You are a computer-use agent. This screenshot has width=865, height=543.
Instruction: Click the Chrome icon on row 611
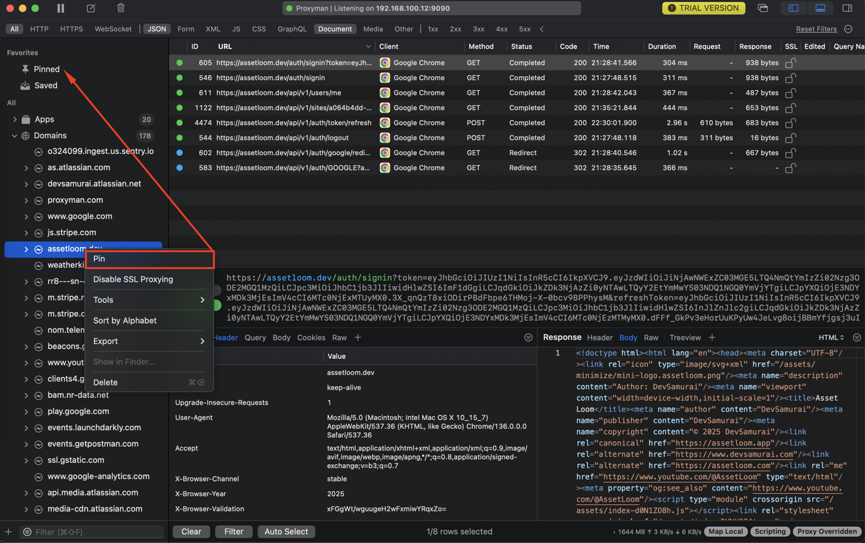(384, 93)
